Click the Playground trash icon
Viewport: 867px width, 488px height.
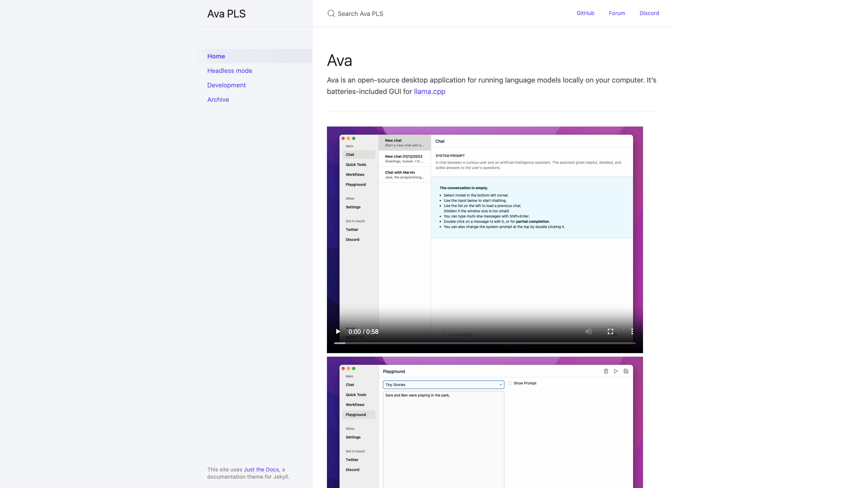(606, 371)
